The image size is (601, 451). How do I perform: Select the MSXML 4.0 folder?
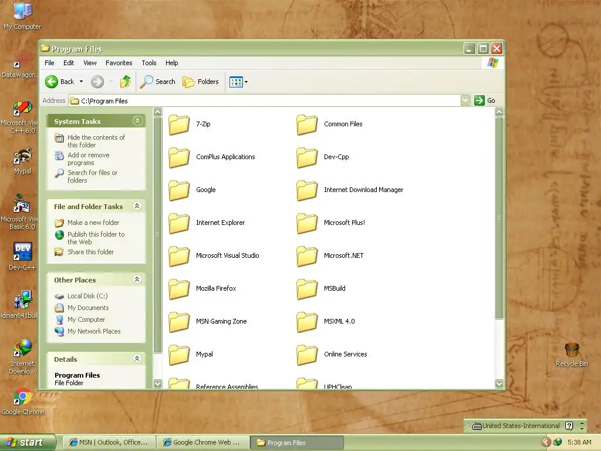pos(326,322)
